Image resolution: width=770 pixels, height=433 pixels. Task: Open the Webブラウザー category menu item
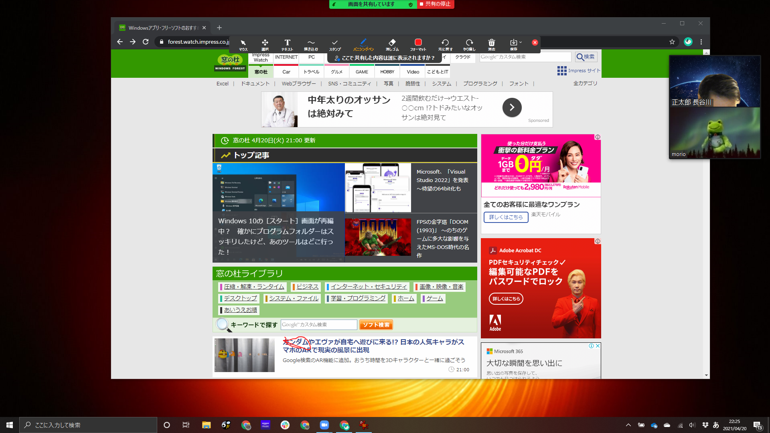pyautogui.click(x=298, y=84)
